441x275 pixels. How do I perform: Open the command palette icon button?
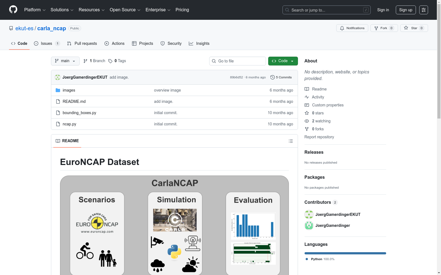423,10
